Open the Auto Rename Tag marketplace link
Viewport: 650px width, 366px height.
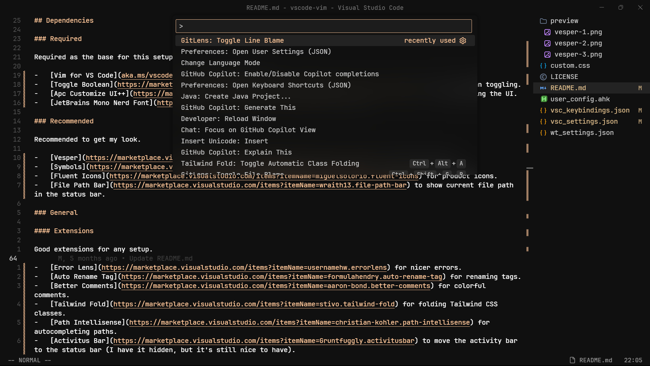tap(282, 277)
